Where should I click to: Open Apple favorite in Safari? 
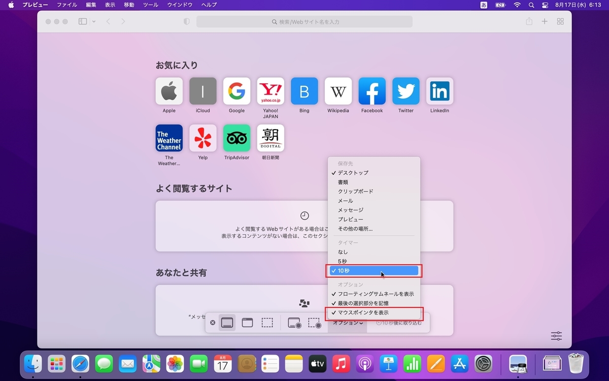(x=169, y=91)
